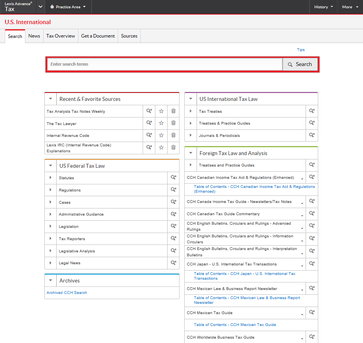Open Table of Contents - CCH Mexican Tax Guide
Viewport: 363px width, 343px height.
tap(235, 325)
